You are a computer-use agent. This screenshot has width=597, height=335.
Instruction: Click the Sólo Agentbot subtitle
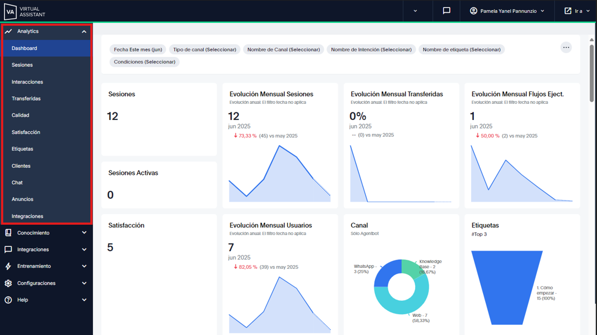[x=365, y=233]
